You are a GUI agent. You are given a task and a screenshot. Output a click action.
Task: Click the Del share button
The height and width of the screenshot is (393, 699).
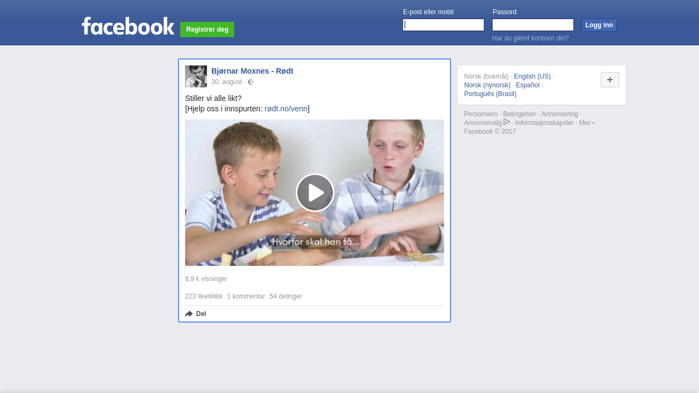click(196, 314)
